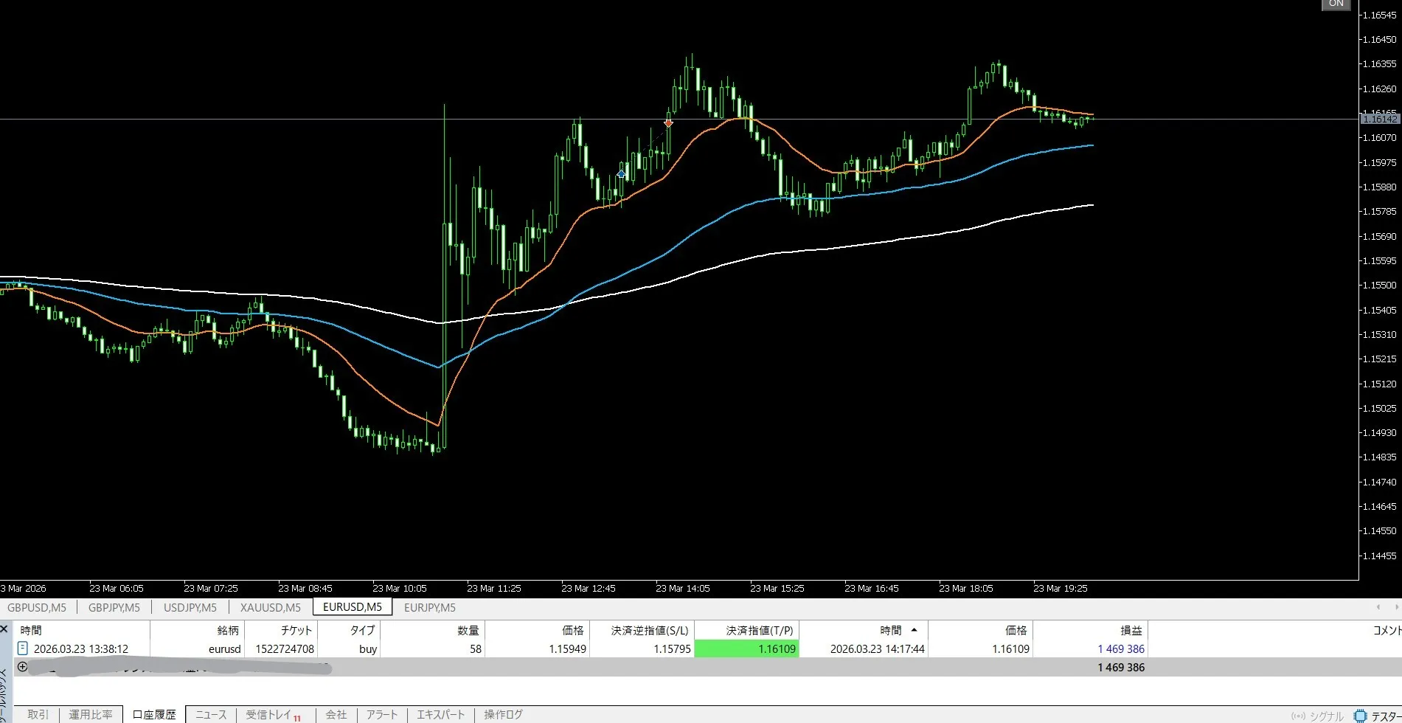Click the buy entry arrow marker on chart
1402x723 pixels.
(x=621, y=174)
